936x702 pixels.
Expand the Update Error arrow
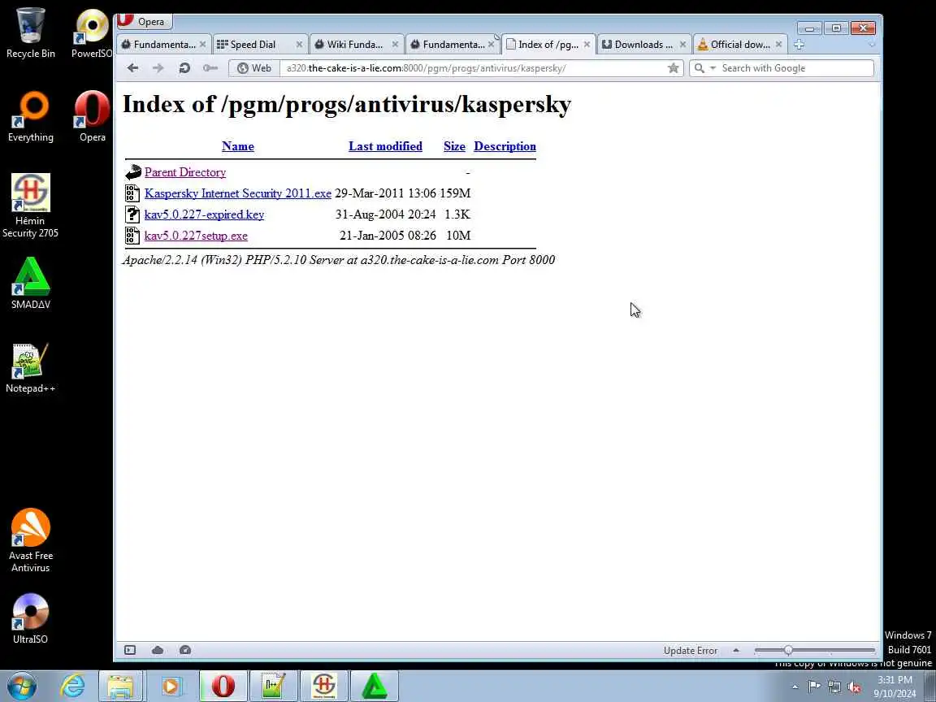pos(736,650)
